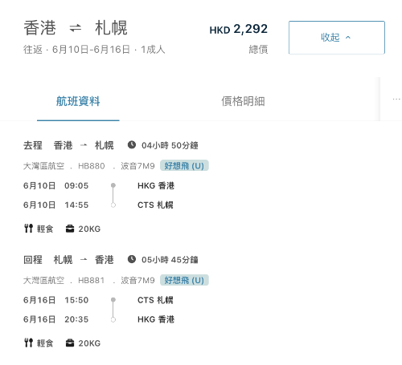The height and width of the screenshot is (365, 402).
Task: Click the outbound HKG departure timeline dot
Action: point(113,185)
